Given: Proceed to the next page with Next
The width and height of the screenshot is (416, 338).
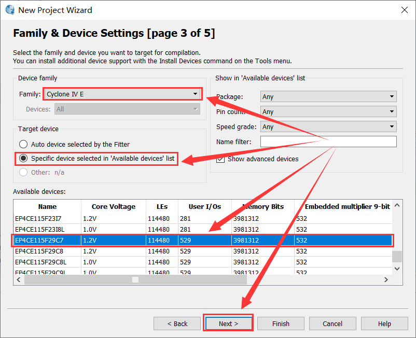Looking at the screenshot, I should [228, 323].
